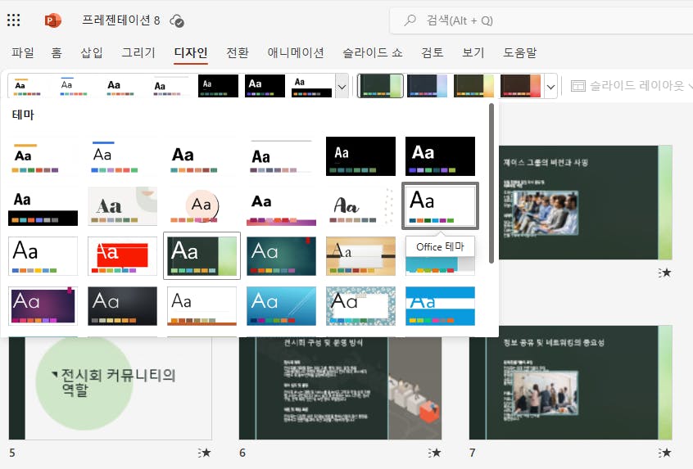Select the Office 테마 theme thumbnail
Screen dimensions: 693x469
click(x=441, y=205)
